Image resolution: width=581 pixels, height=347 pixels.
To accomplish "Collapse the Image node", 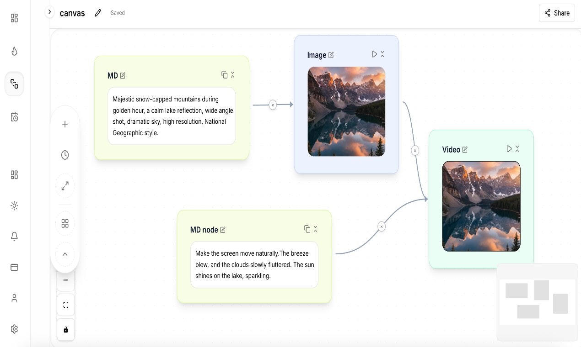I will 383,53.
